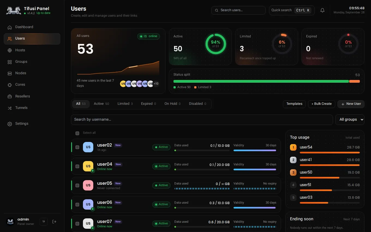The width and height of the screenshot is (371, 232).
Task: Click the Active 94% ring chart
Action: [x=216, y=44]
